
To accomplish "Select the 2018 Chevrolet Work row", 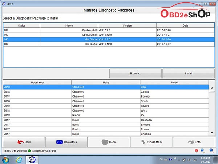I will (x=106, y=110).
